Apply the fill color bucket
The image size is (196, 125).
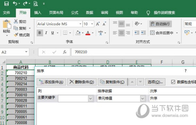click(78, 33)
